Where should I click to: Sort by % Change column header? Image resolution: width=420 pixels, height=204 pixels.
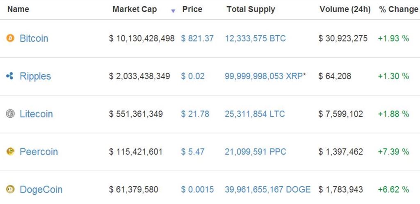tap(399, 9)
